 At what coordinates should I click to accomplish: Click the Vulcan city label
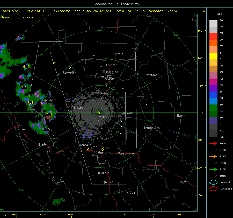point(132,193)
